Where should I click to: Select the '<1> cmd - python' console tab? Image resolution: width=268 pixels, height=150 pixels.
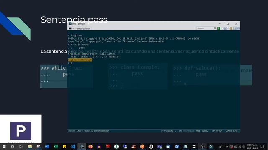80,29
